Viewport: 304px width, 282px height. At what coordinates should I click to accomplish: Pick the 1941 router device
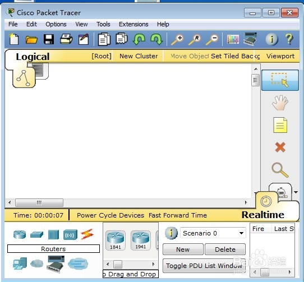tap(141, 241)
